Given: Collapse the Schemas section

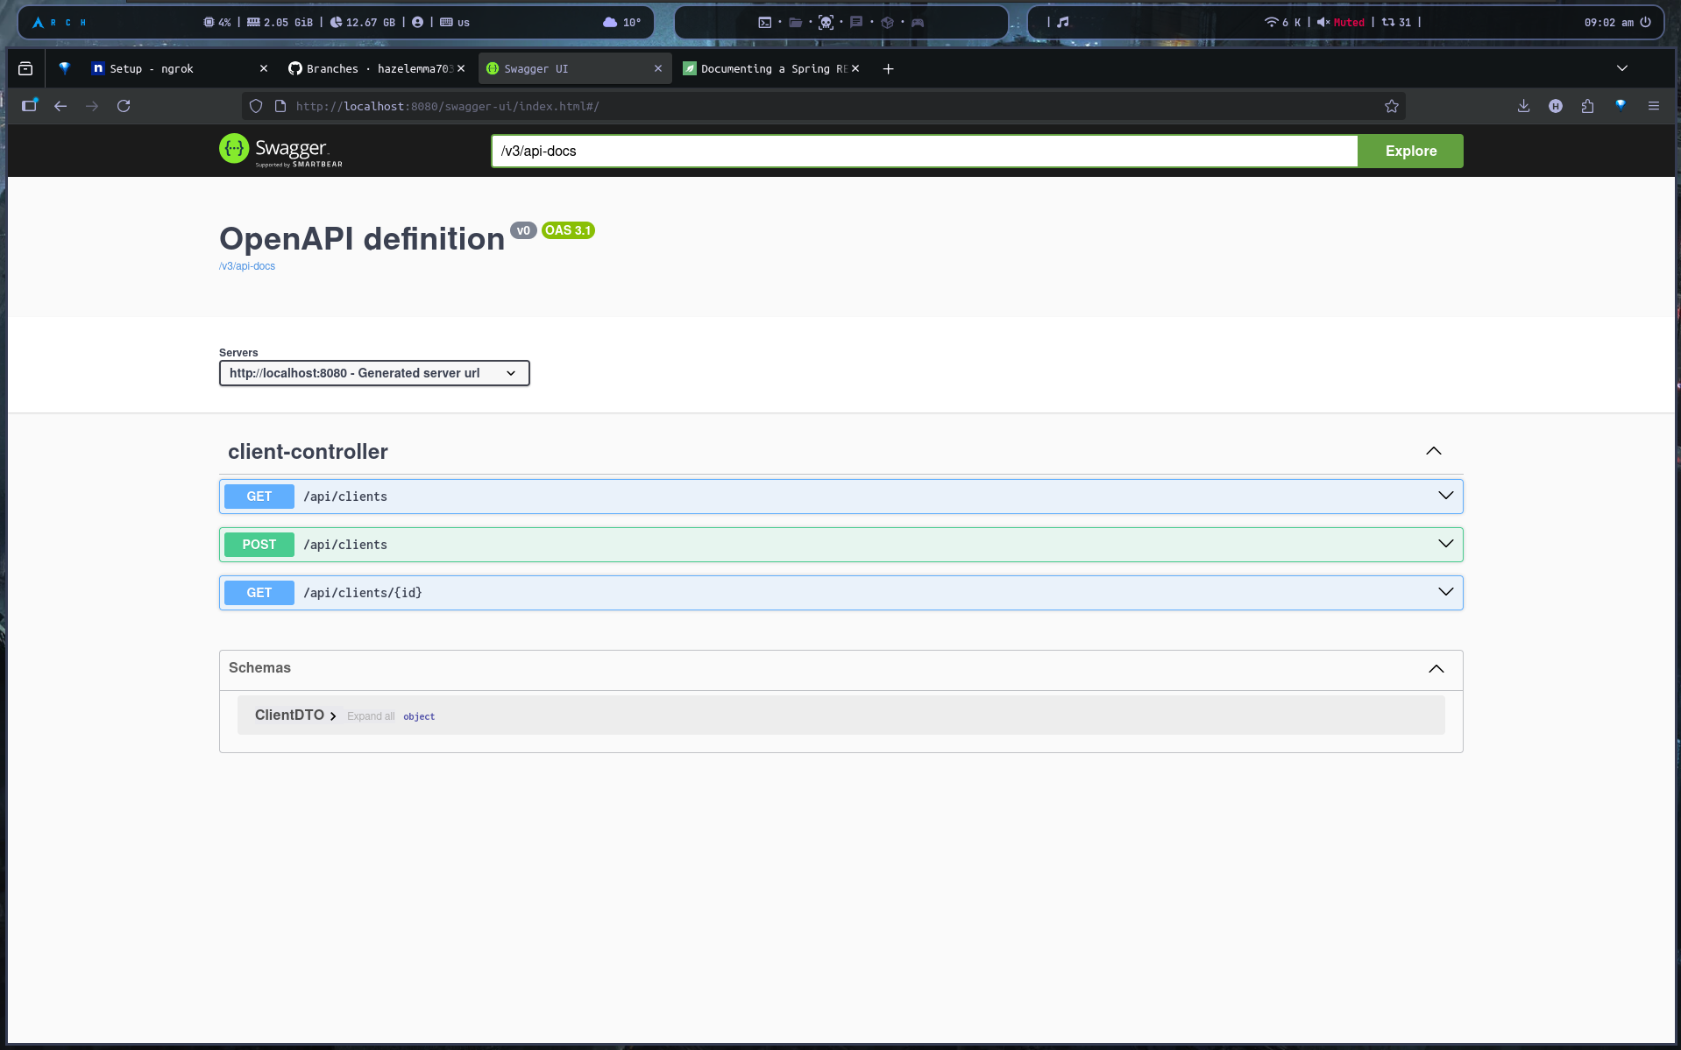Looking at the screenshot, I should 1436,668.
